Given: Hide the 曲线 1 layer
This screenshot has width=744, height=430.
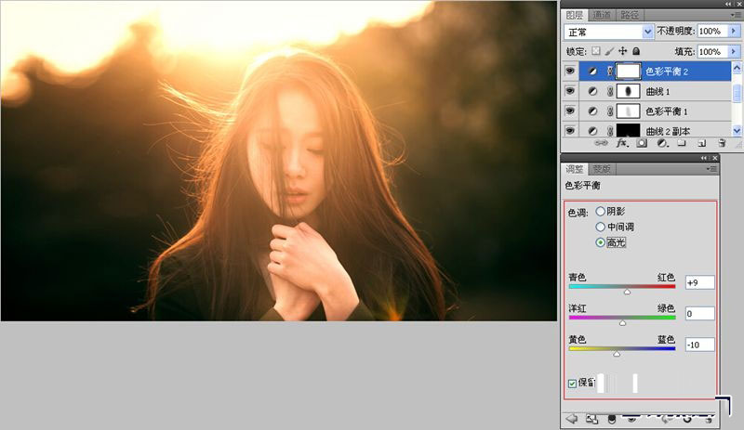Looking at the screenshot, I should point(570,91).
